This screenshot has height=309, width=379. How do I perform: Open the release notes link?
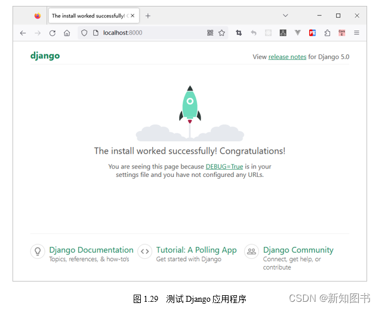click(x=287, y=57)
